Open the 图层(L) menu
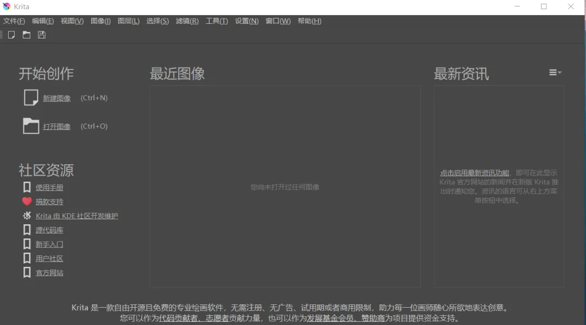 tap(129, 21)
